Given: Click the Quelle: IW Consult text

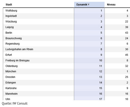Looking at the screenshot, I should [15, 103].
